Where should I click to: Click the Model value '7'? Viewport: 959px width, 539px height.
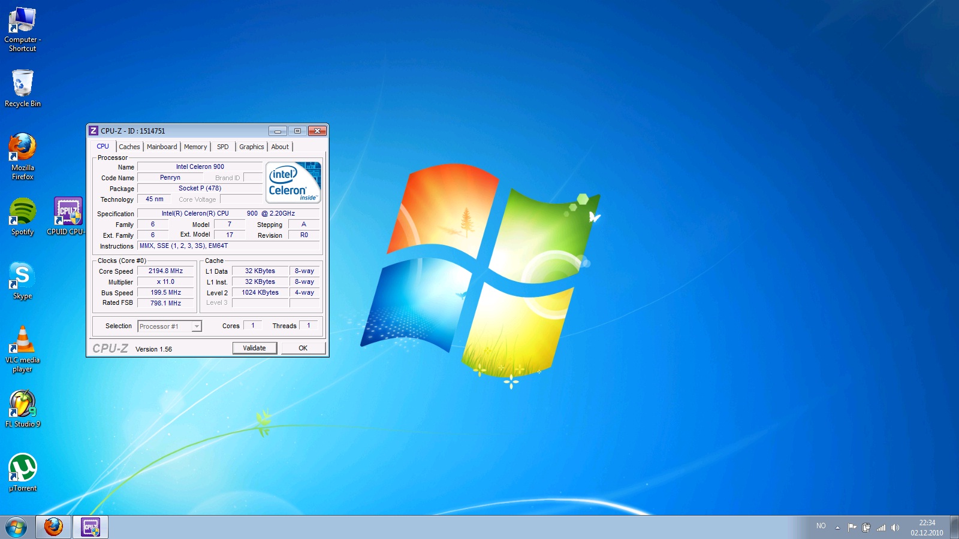(x=230, y=225)
